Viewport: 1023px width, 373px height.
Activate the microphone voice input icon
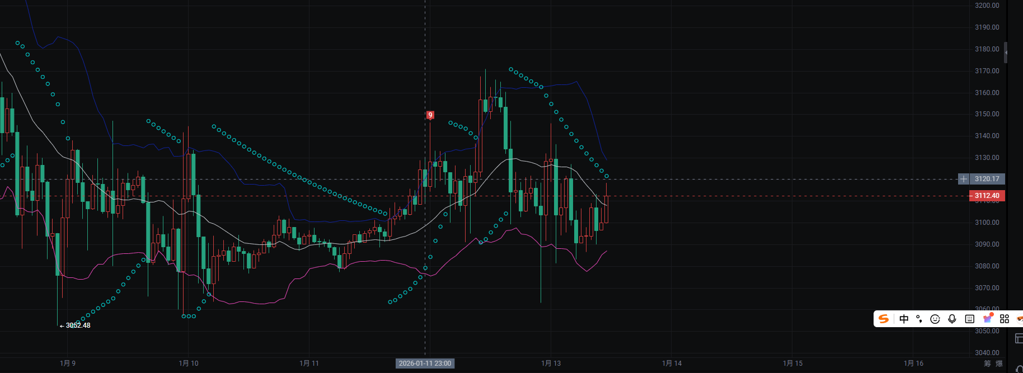click(x=952, y=319)
